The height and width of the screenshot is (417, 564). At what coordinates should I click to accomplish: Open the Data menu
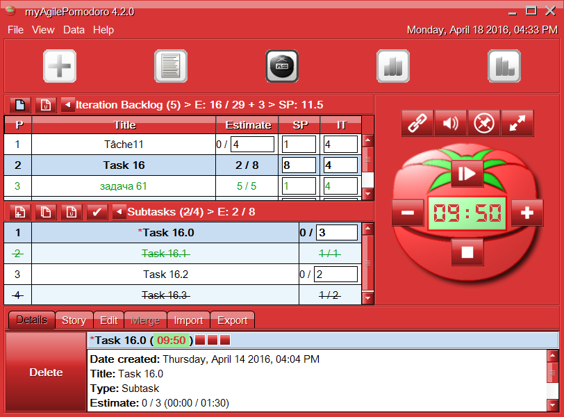pyautogui.click(x=73, y=30)
